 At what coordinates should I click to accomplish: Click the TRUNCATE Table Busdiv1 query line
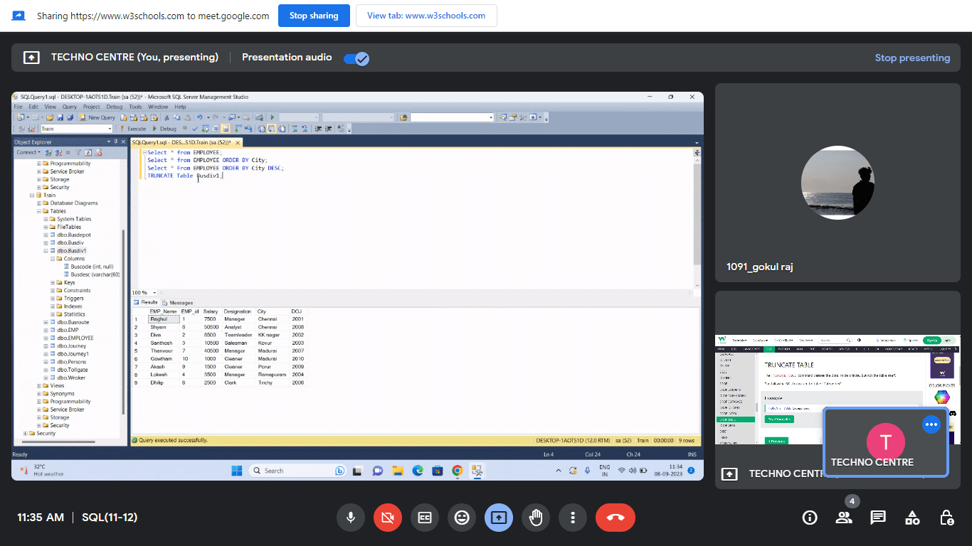click(x=184, y=176)
